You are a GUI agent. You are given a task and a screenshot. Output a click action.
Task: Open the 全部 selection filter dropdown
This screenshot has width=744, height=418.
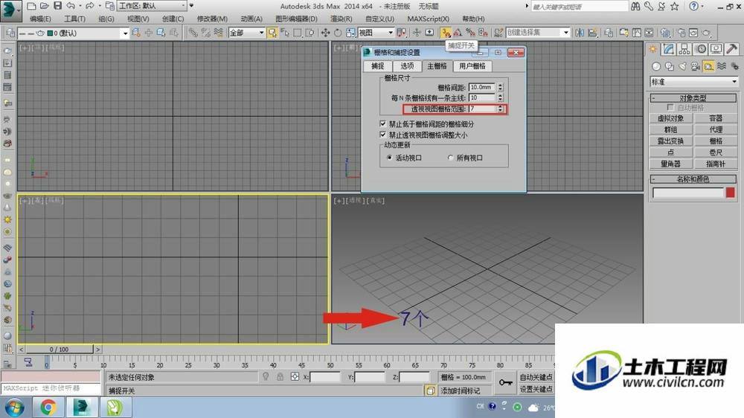(x=246, y=33)
